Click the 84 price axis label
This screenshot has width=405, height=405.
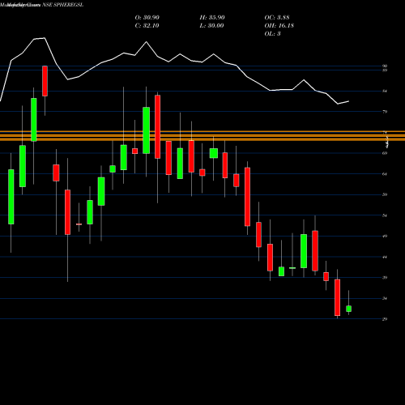[x=385, y=92]
